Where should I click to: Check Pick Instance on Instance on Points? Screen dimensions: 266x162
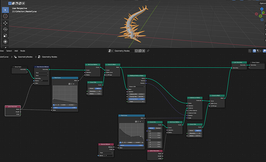click(x=189, y=110)
